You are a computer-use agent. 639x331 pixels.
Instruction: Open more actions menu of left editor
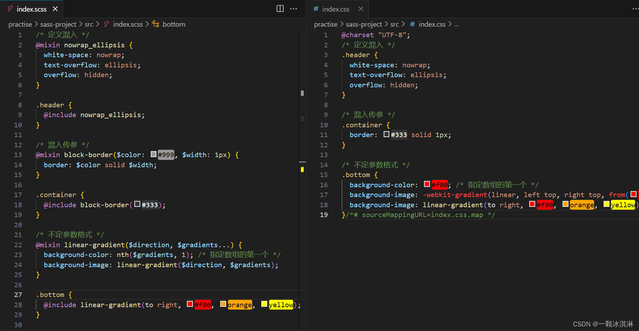pos(294,9)
